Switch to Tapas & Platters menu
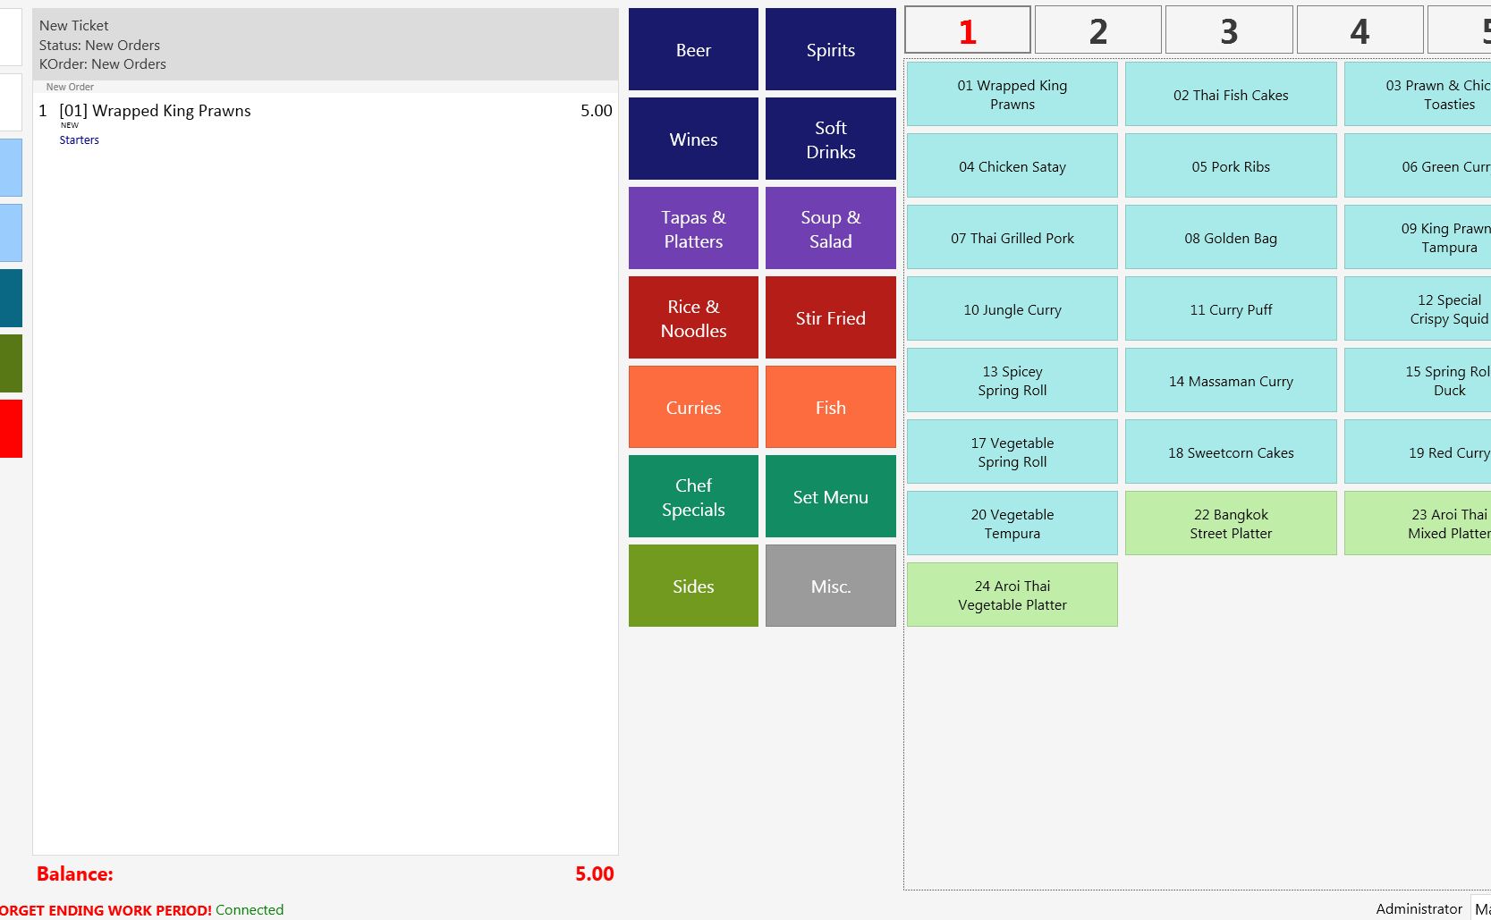1491x920 pixels. click(693, 229)
